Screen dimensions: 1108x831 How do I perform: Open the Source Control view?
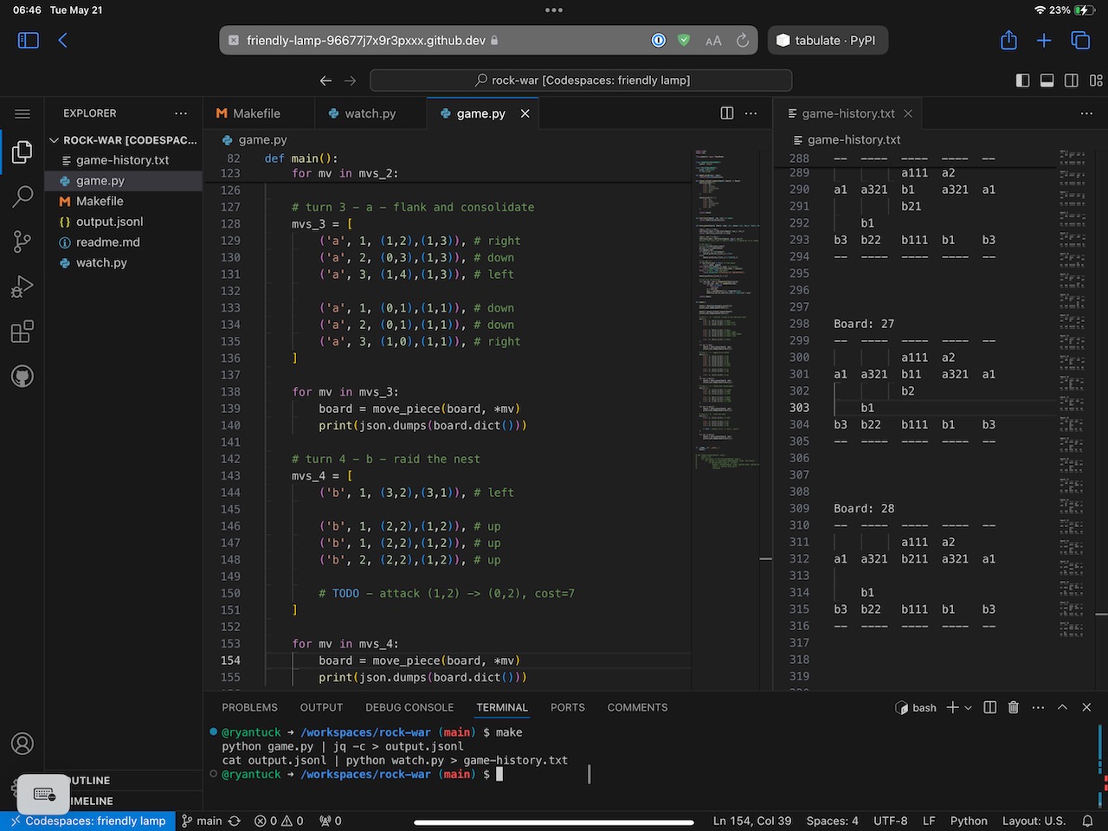(x=23, y=242)
